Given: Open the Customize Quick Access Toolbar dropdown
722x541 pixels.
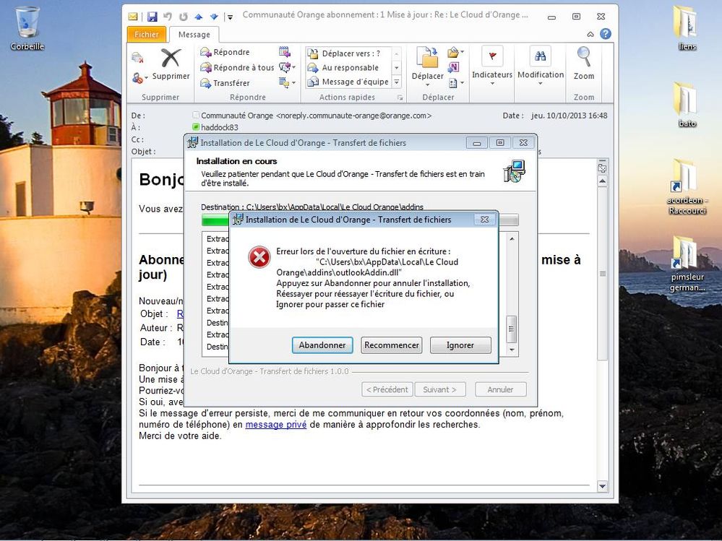Looking at the screenshot, I should click(230, 17).
